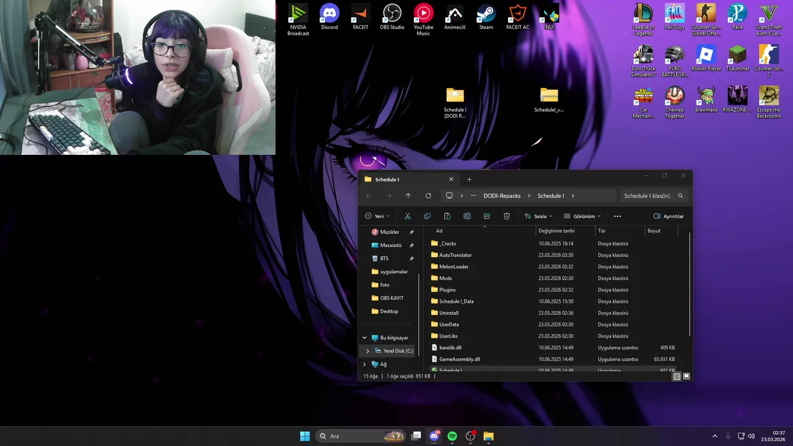This screenshot has width=793, height=446.
Task: Open OBS KAYIT folder in sidebar
Action: click(392, 298)
